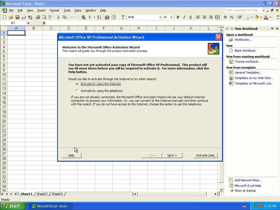Print using the printer toolbar icon
The image size is (280, 210).
coord(38,17)
